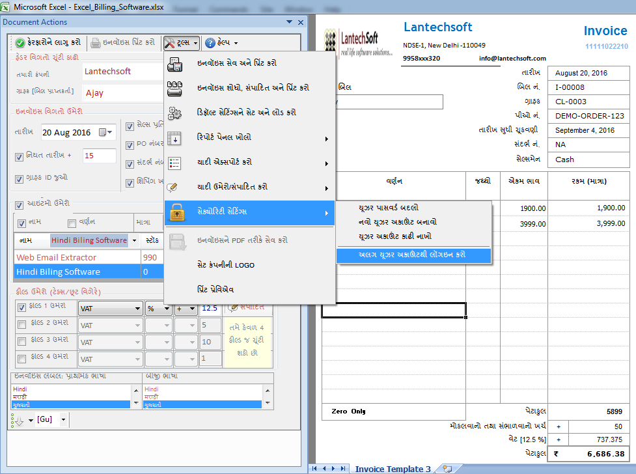Click the add/edit list pencil icon
The height and width of the screenshot is (474, 636).
click(173, 187)
